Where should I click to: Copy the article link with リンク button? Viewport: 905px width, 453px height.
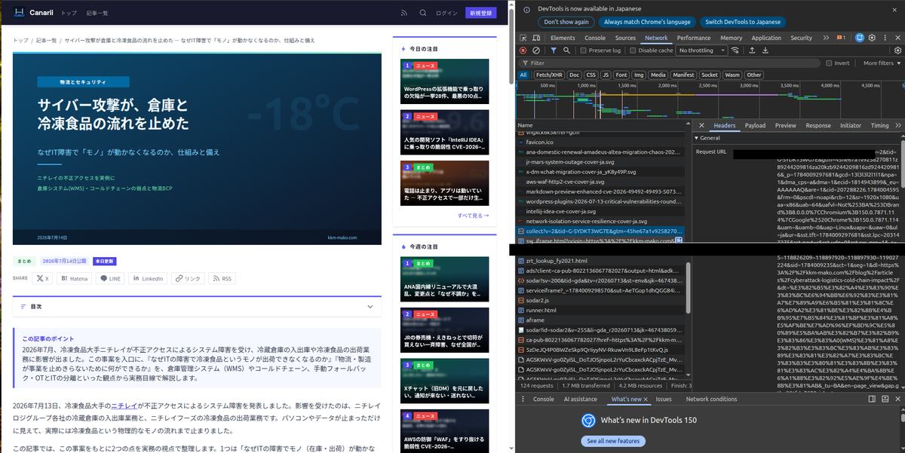coord(188,278)
